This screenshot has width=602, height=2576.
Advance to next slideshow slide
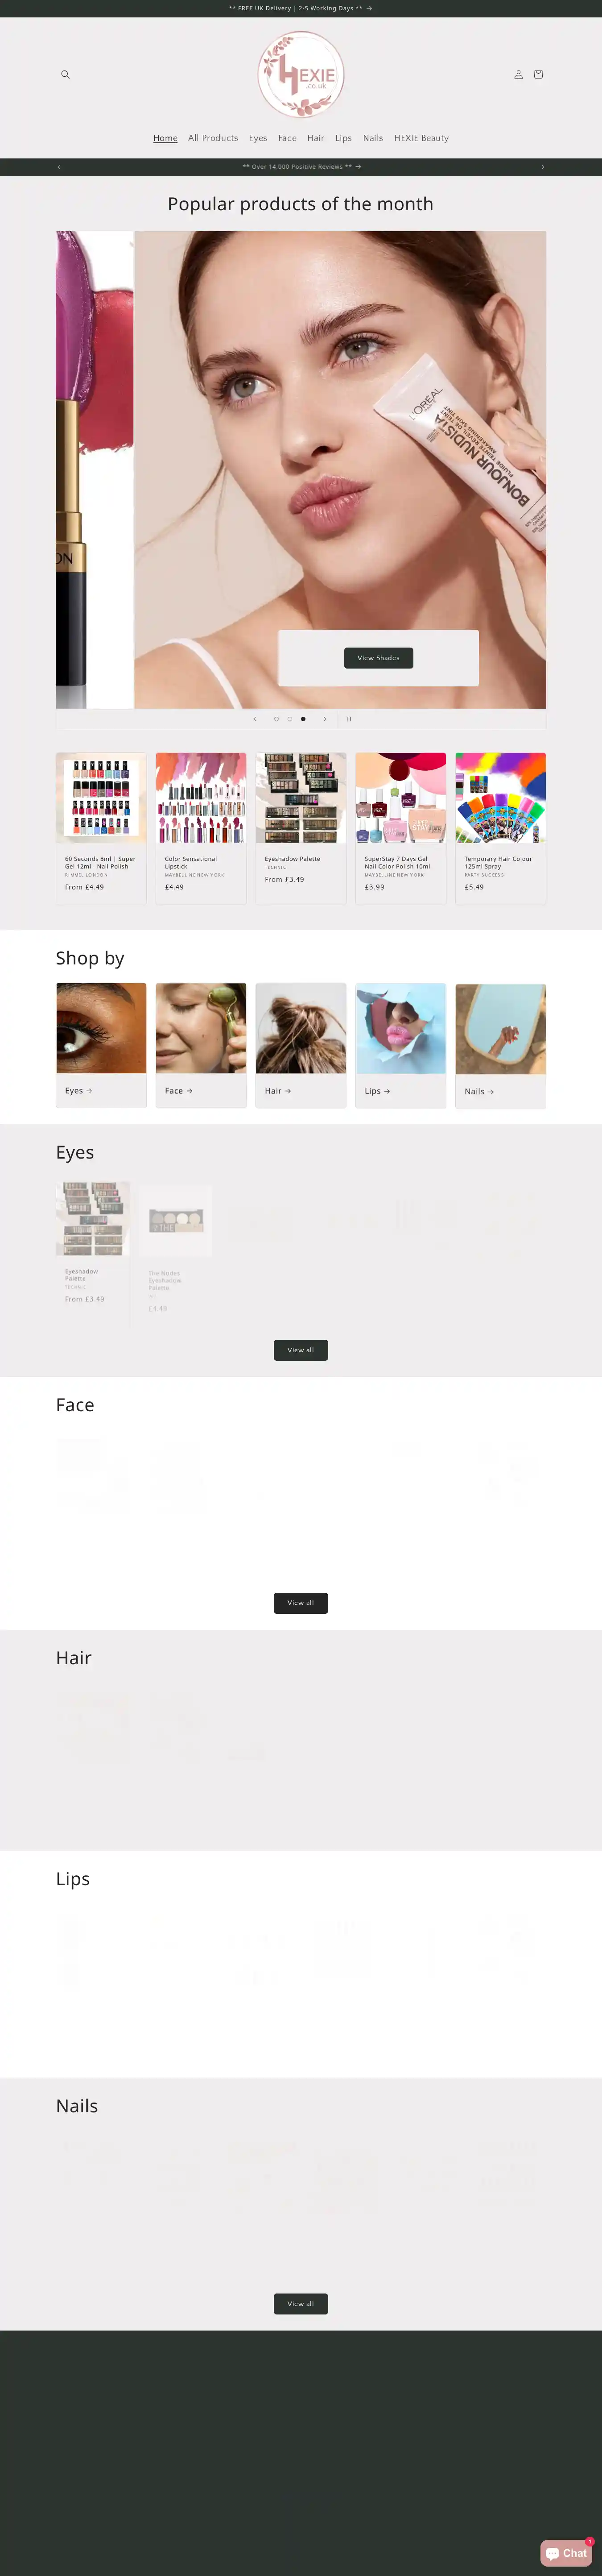pyautogui.click(x=325, y=719)
